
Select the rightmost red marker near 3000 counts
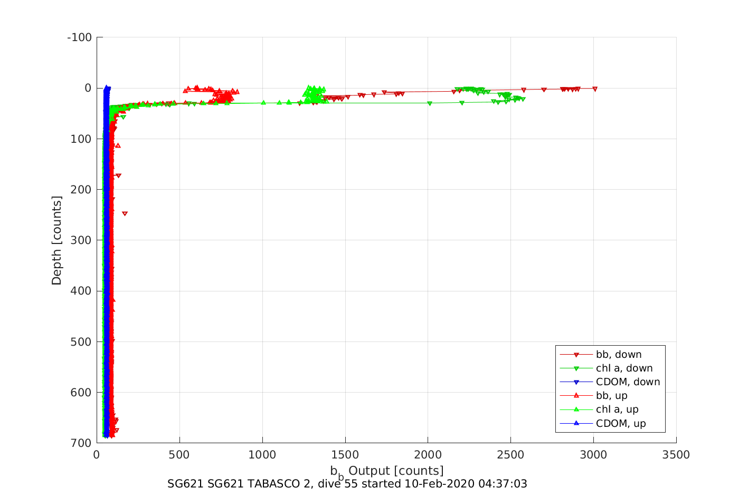(x=595, y=89)
